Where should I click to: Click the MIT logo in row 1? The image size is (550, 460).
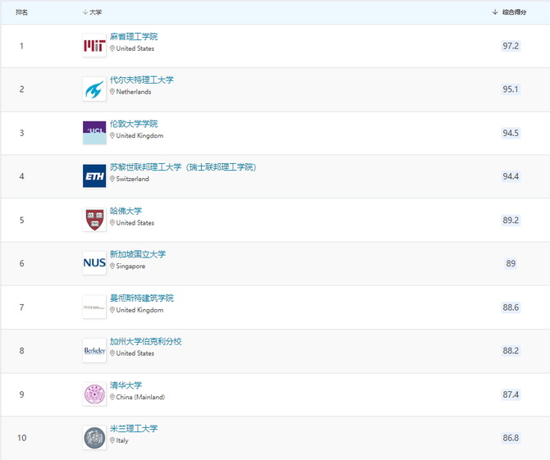(94, 45)
